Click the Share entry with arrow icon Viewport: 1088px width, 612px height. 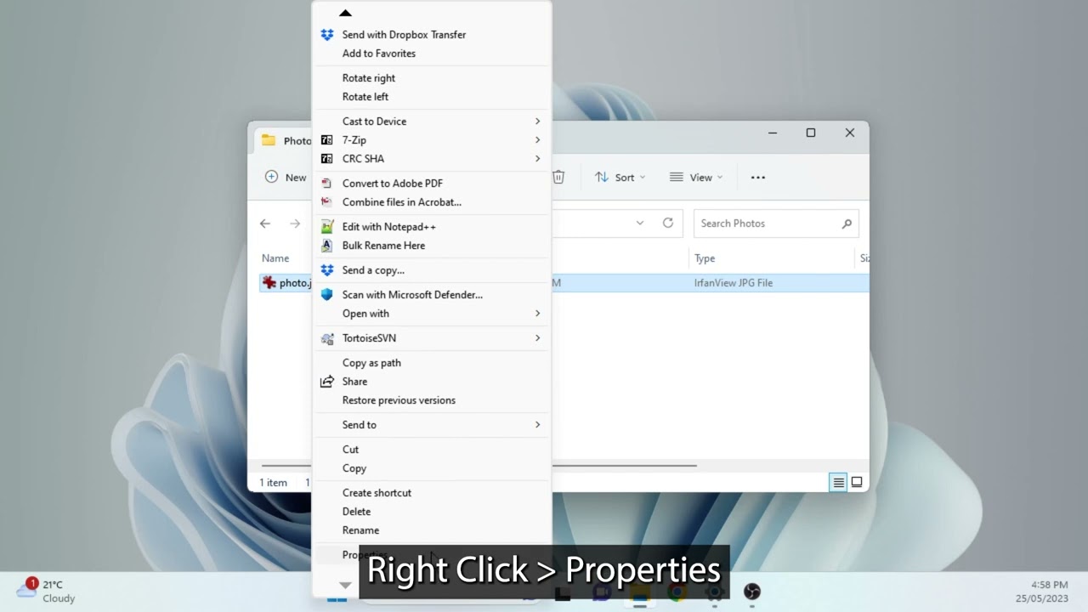[432, 382]
